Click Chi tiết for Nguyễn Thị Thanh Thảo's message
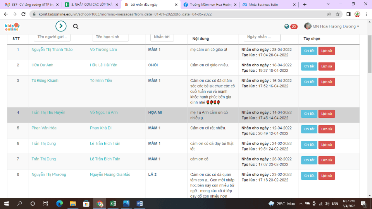This screenshot has width=372, height=209. tap(309, 51)
